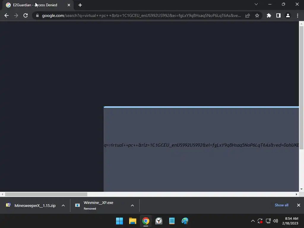Image resolution: width=304 pixels, height=228 pixels.
Task: Open the Extensions puzzle icon
Action: [x=269, y=15]
